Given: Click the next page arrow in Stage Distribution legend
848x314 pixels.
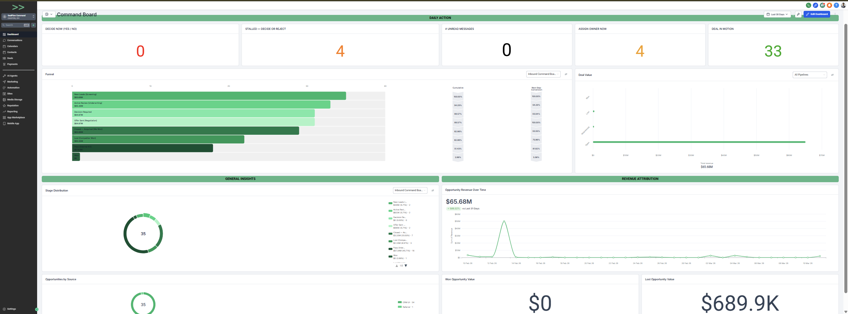Looking at the screenshot, I should coord(406,266).
